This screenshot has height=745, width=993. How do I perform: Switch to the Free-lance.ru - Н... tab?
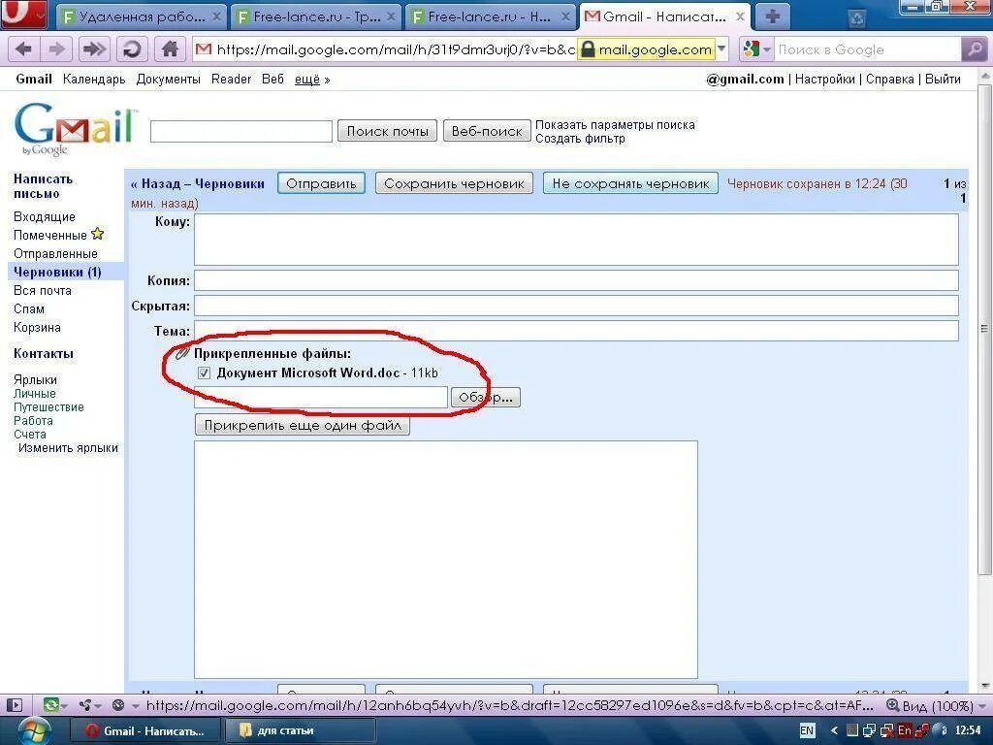click(490, 17)
